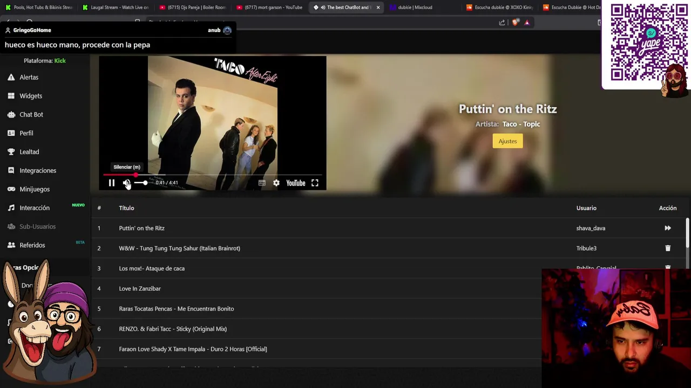This screenshot has width=691, height=388.
Task: Switch to Djs Pareja Boiler Room tab
Action: click(193, 8)
